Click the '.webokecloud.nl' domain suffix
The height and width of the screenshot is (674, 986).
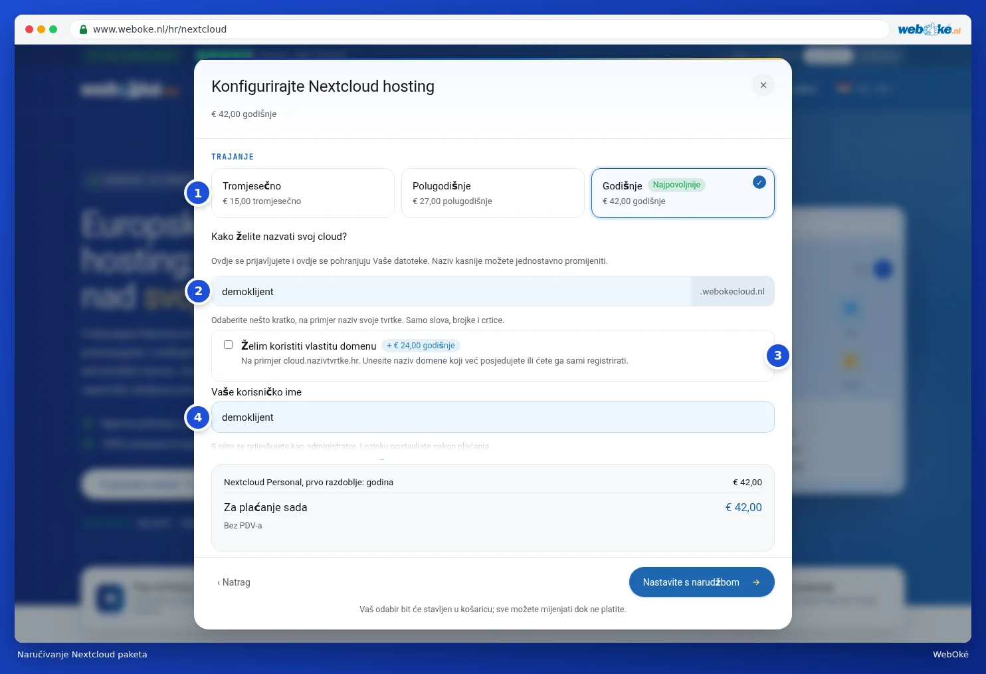pos(733,291)
